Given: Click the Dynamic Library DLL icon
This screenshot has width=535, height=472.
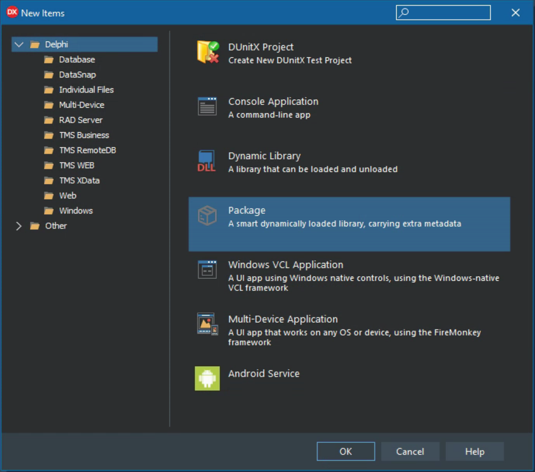Looking at the screenshot, I should point(207,161).
